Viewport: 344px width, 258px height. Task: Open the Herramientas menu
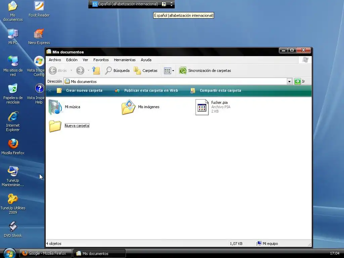125,60
